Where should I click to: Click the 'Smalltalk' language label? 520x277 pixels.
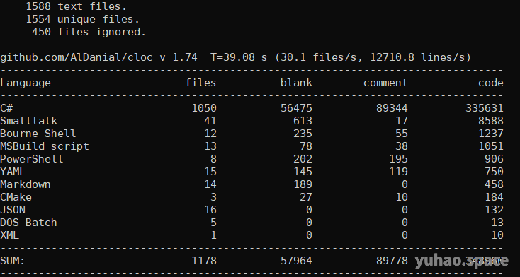(x=28, y=121)
